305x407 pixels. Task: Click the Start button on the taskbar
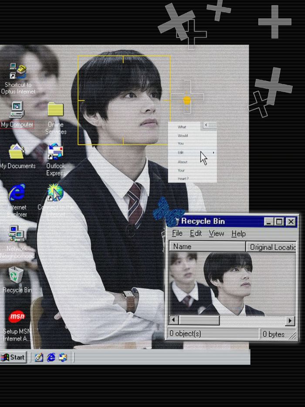coord(13,357)
